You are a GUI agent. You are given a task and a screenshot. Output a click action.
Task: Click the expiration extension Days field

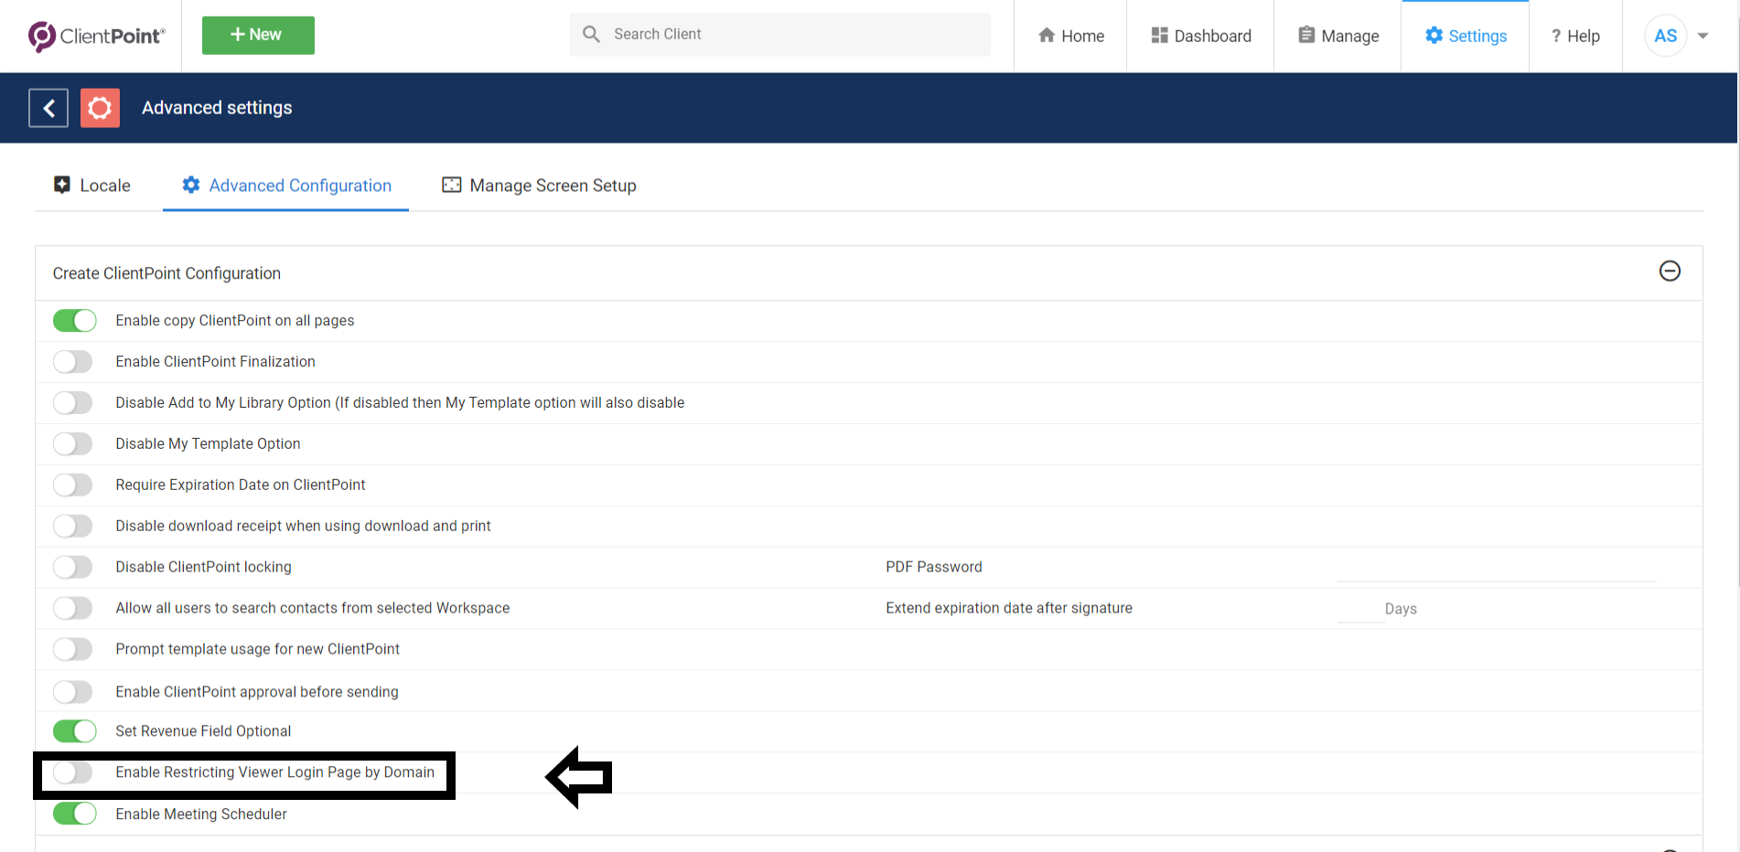click(1360, 609)
